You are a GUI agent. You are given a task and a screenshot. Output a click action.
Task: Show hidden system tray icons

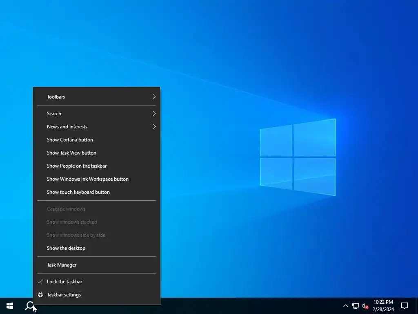pos(345,306)
